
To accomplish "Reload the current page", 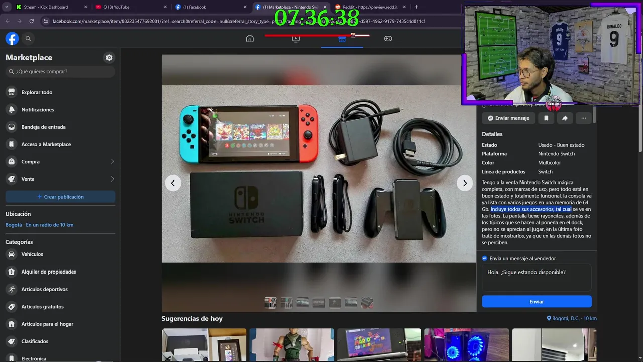I will pyautogui.click(x=32, y=21).
